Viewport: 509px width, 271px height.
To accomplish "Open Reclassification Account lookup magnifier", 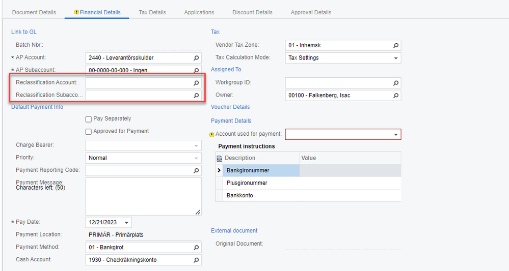I will click(x=196, y=83).
